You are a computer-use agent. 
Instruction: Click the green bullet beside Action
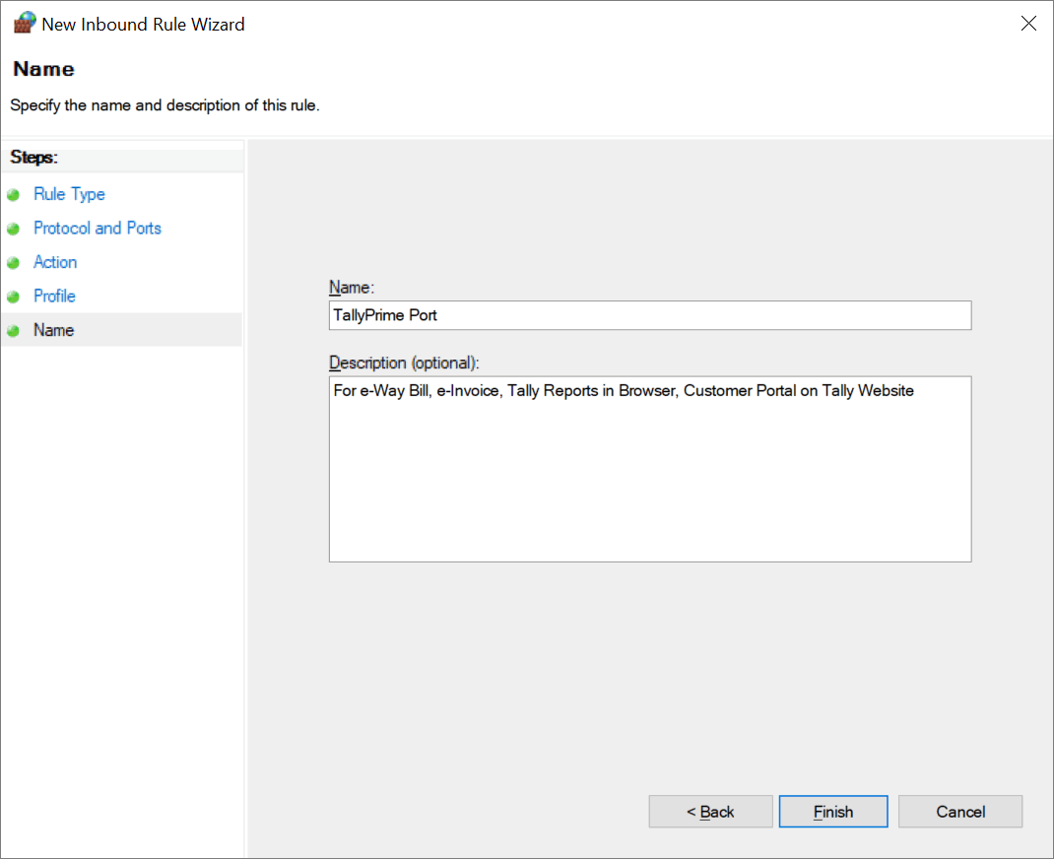click(14, 263)
